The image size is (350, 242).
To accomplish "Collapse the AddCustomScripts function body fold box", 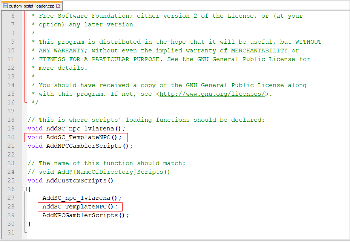I will [x=25, y=189].
